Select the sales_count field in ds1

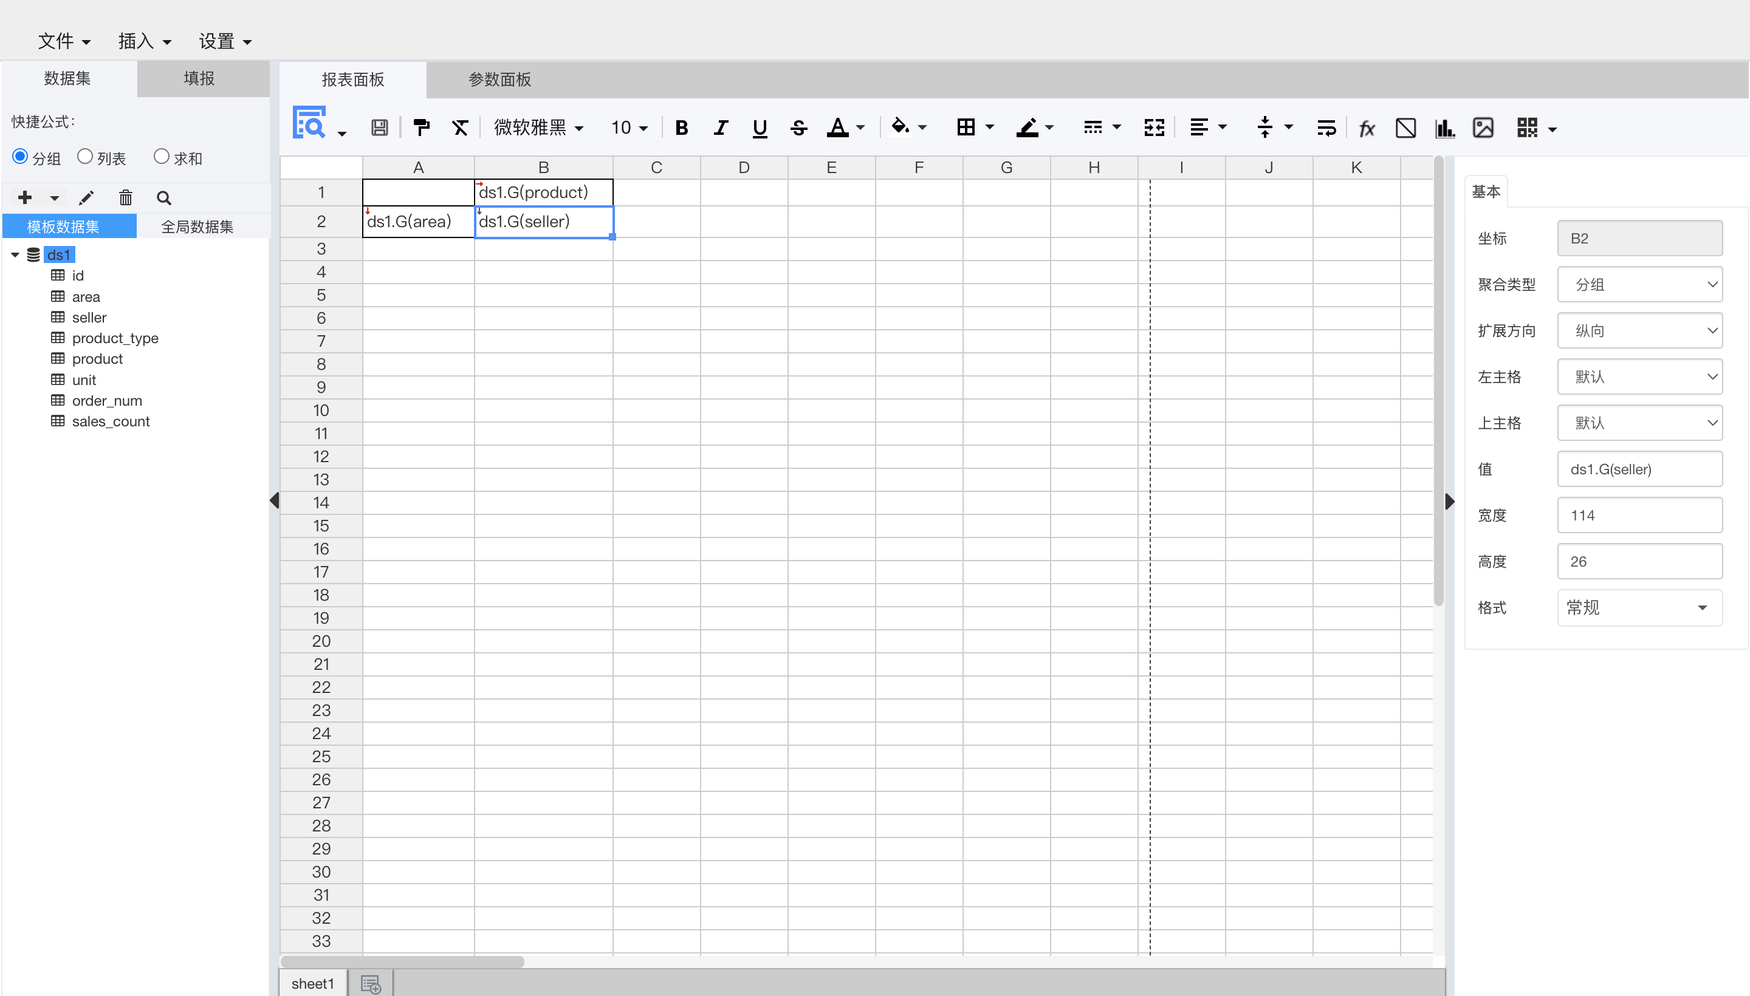[x=110, y=421]
